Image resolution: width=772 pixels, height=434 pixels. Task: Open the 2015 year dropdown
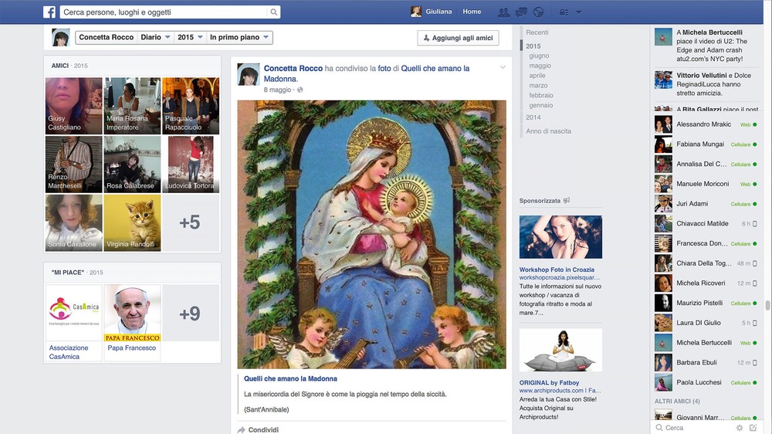pos(190,37)
